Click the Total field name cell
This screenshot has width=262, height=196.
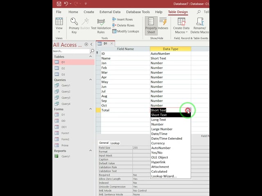tap(125, 110)
